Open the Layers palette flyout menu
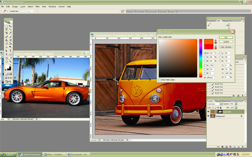 (x=246, y=101)
